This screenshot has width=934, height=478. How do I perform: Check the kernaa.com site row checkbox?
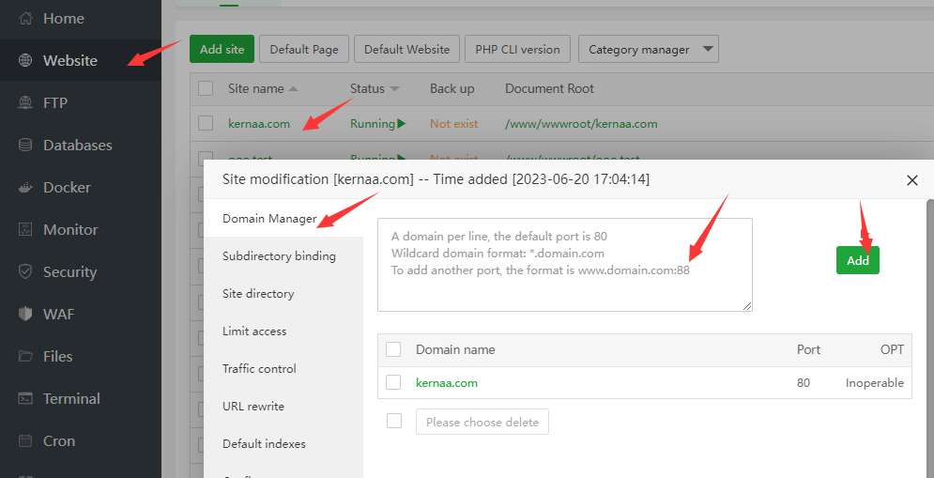tap(206, 123)
